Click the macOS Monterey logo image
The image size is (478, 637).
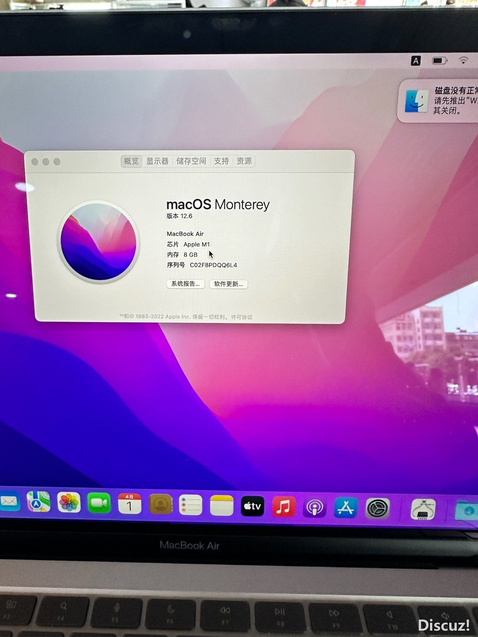click(x=99, y=242)
